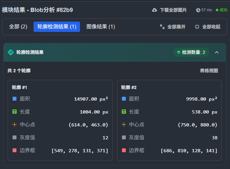Click the red bounding box icon in contour #2
The height and width of the screenshot is (169, 230).
[x=124, y=150]
